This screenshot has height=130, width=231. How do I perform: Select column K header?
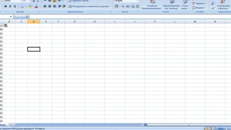(155, 22)
